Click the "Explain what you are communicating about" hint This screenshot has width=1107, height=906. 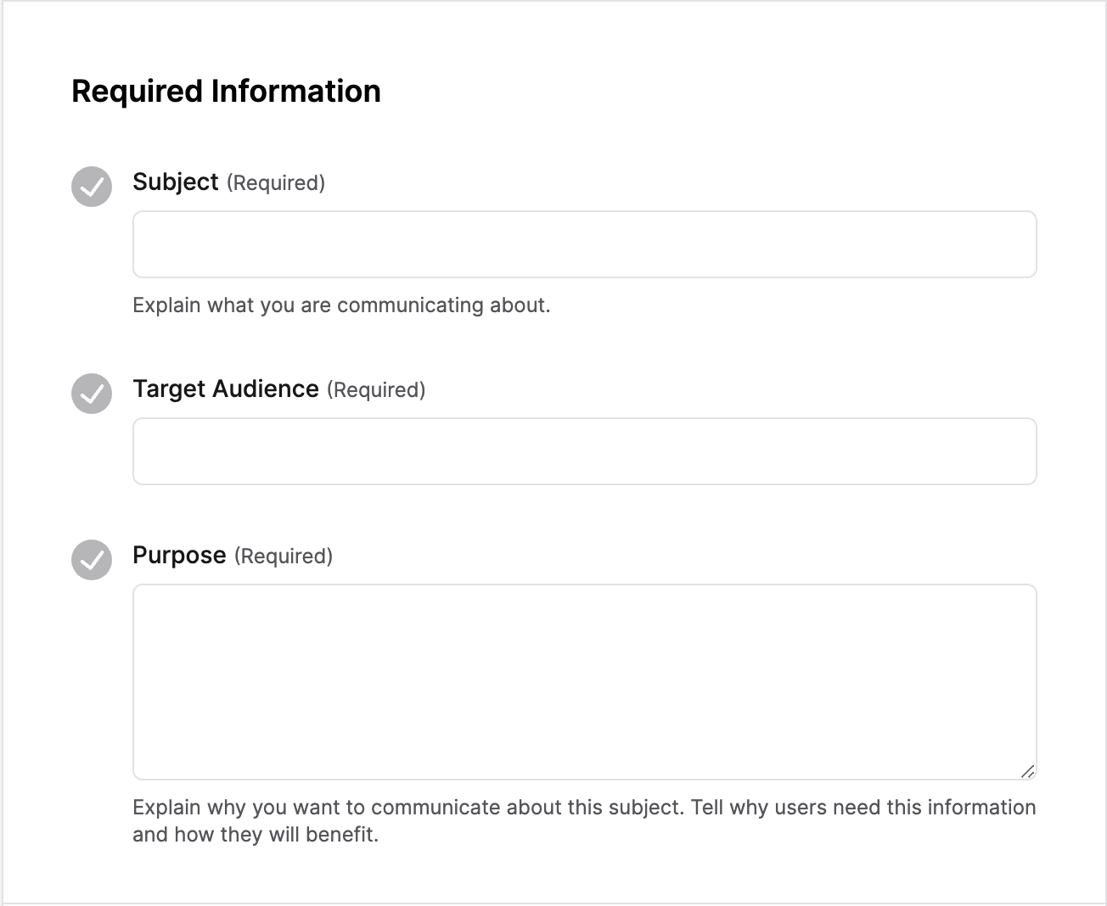point(341,305)
